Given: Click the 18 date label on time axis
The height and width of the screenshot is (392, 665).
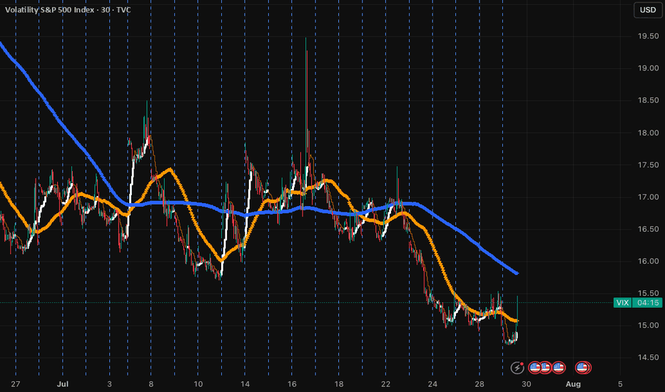Looking at the screenshot, I should 338,384.
